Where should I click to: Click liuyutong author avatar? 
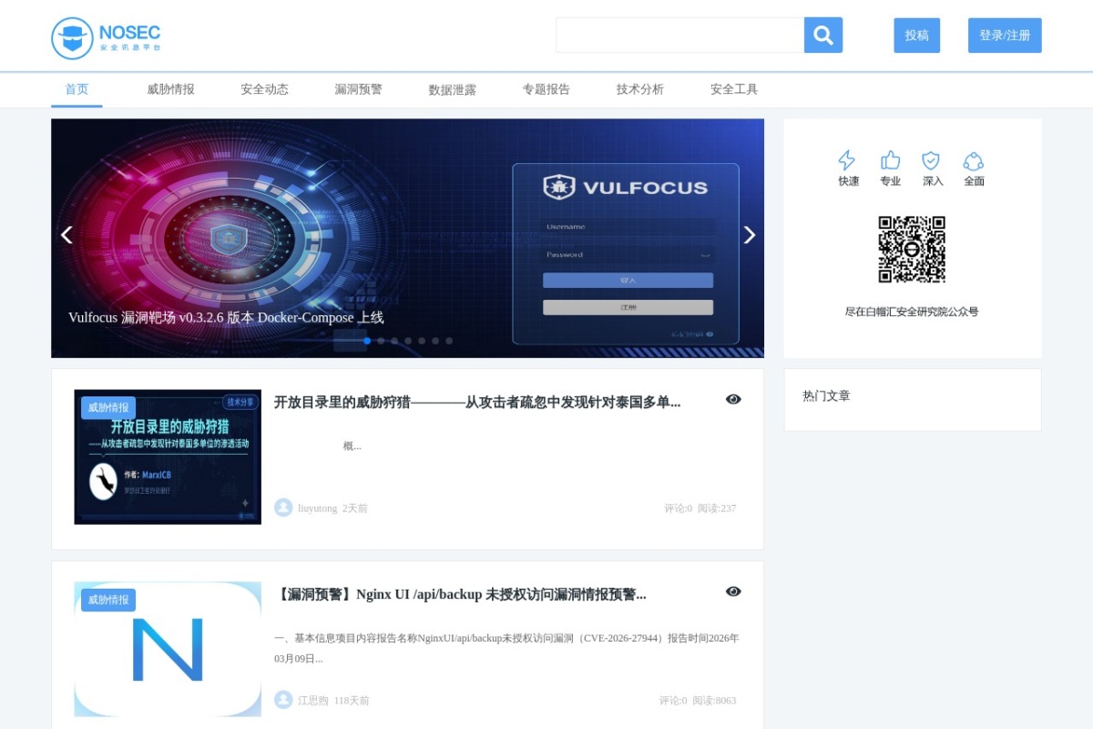283,508
